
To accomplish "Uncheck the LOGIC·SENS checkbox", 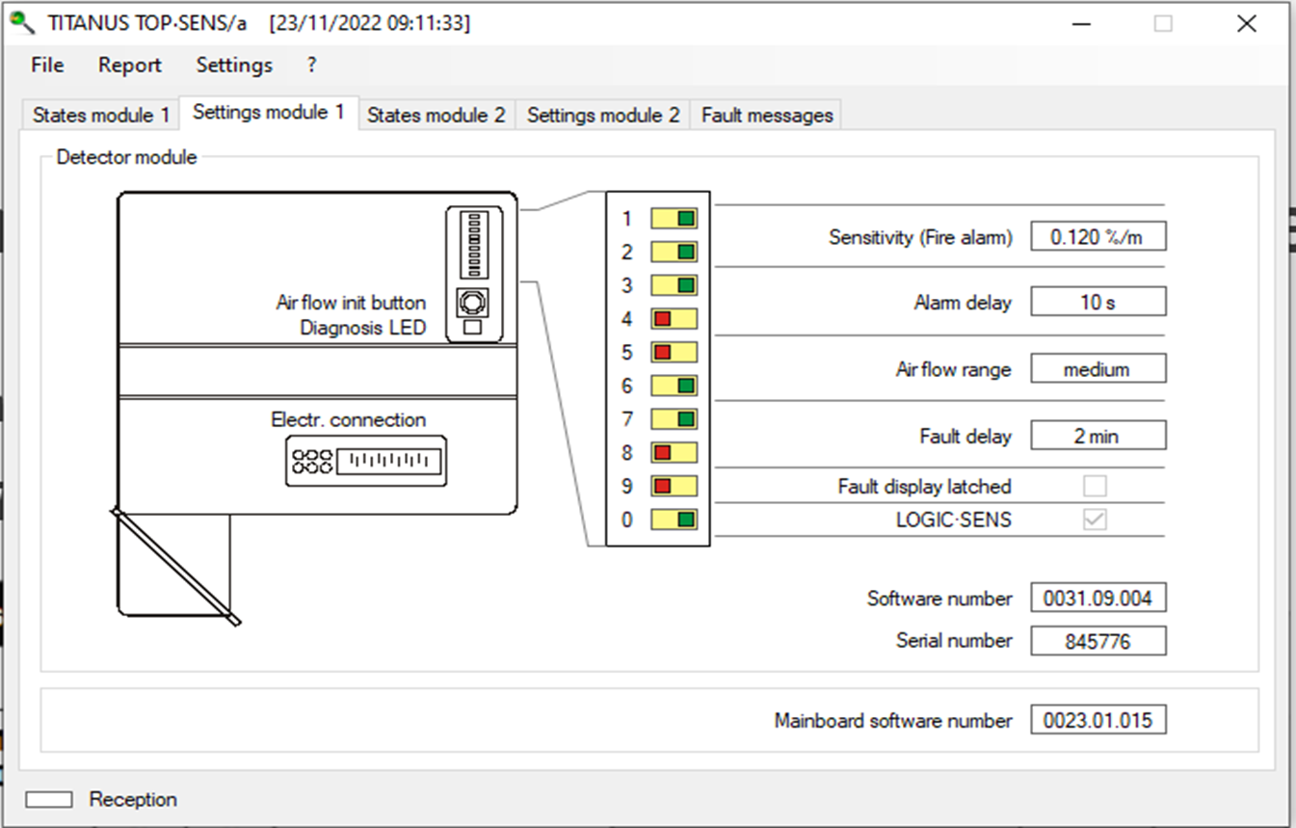I will [x=1095, y=520].
